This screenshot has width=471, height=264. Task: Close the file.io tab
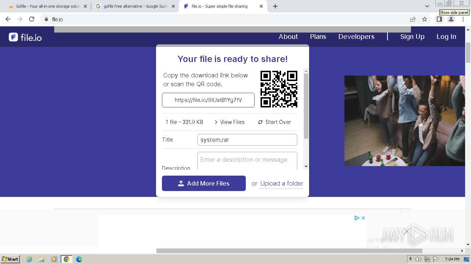pos(261,6)
